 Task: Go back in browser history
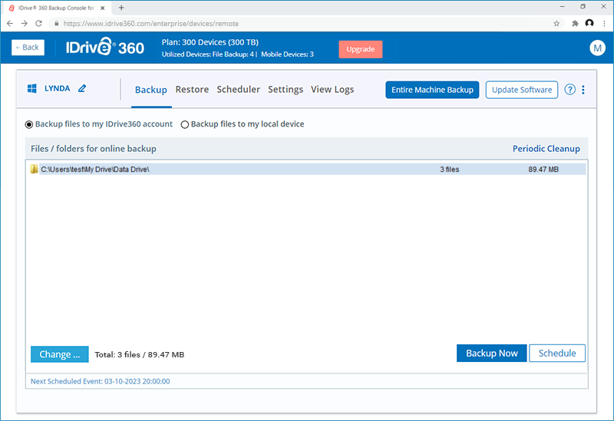coord(10,24)
